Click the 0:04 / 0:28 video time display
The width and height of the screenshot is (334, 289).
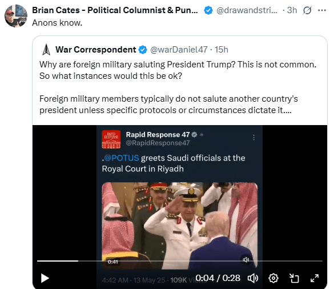pyautogui.click(x=218, y=278)
